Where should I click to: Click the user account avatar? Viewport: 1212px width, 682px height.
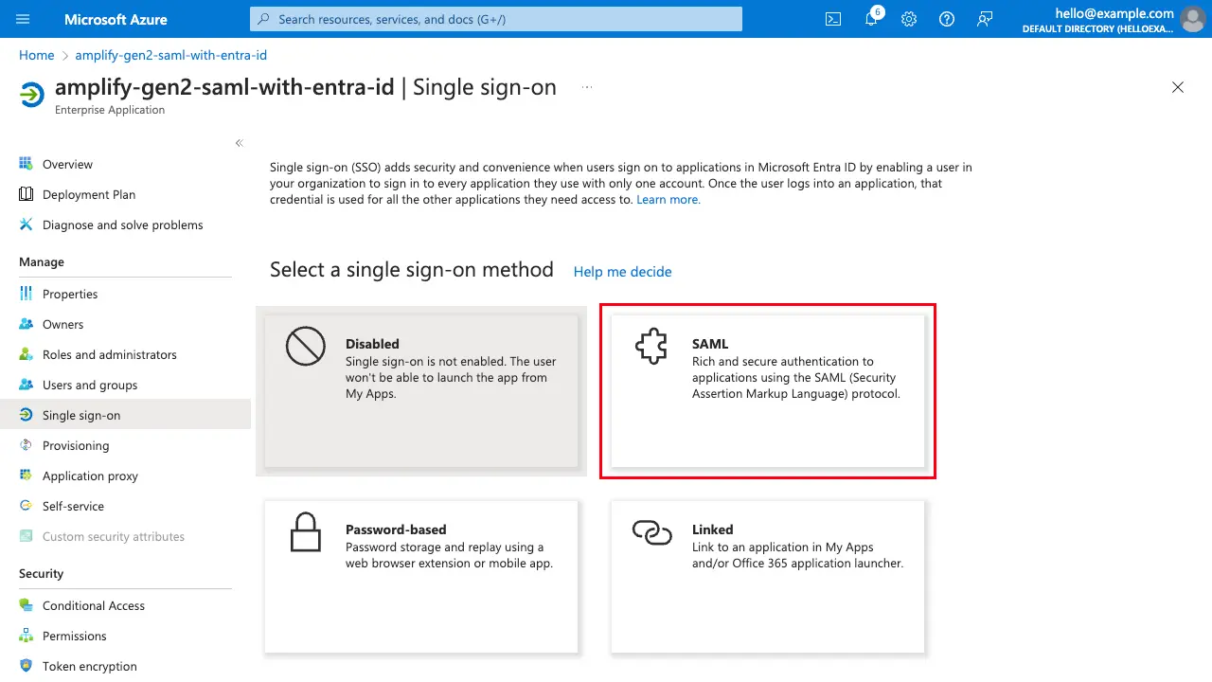(x=1192, y=19)
